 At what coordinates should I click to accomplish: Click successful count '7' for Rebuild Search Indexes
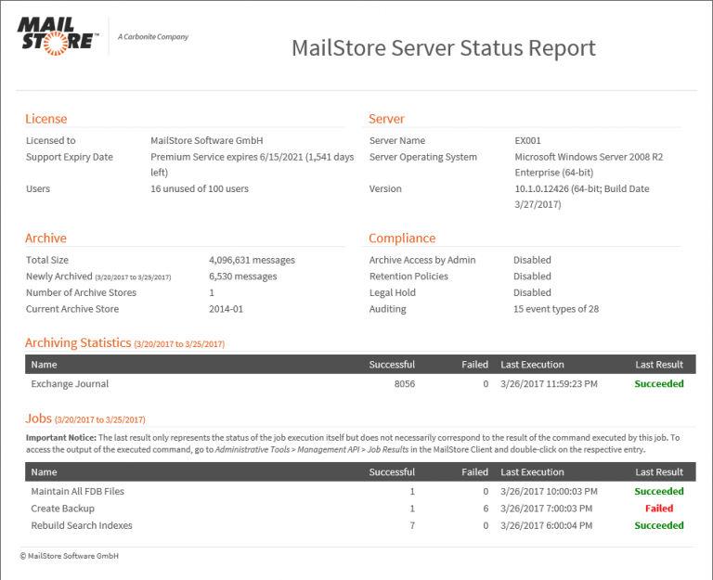tap(412, 525)
